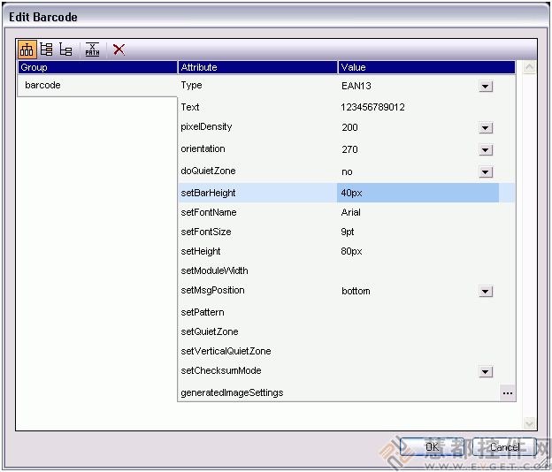Open the orientation dropdown arrow
Viewport: 552px width, 472px height.
point(486,150)
